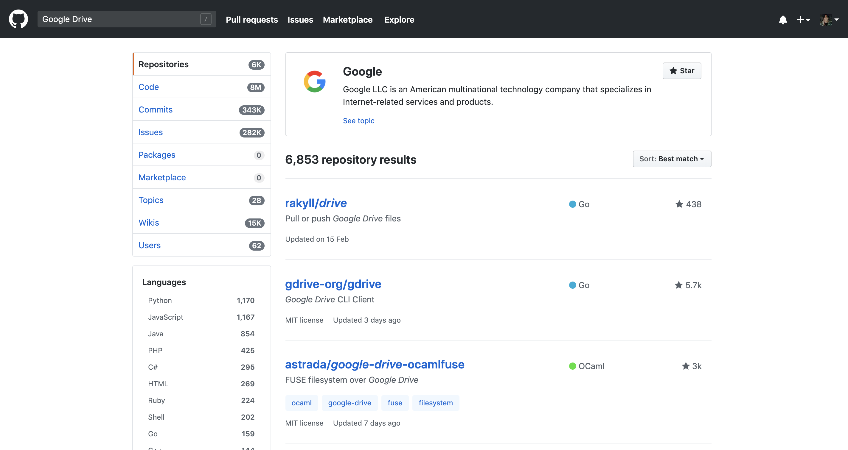This screenshot has height=450, width=848.
Task: Filter results by PHP language
Action: tap(201, 350)
